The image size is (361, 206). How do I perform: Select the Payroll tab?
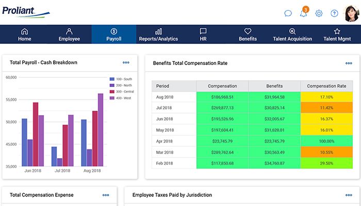[x=114, y=35]
